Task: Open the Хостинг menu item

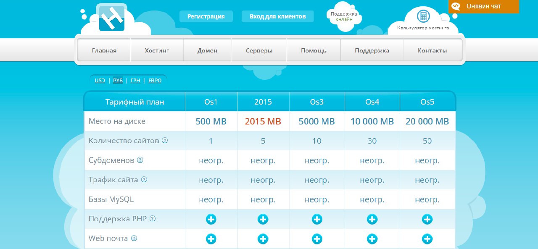Action: click(x=157, y=50)
